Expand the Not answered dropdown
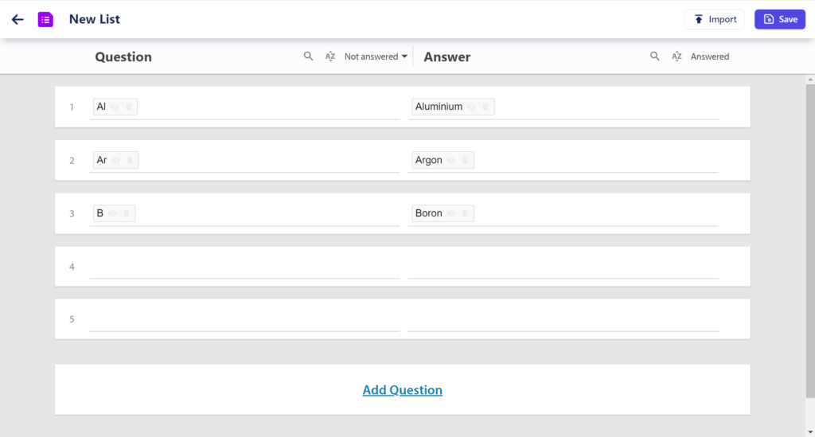This screenshot has height=437, width=815. tap(376, 57)
